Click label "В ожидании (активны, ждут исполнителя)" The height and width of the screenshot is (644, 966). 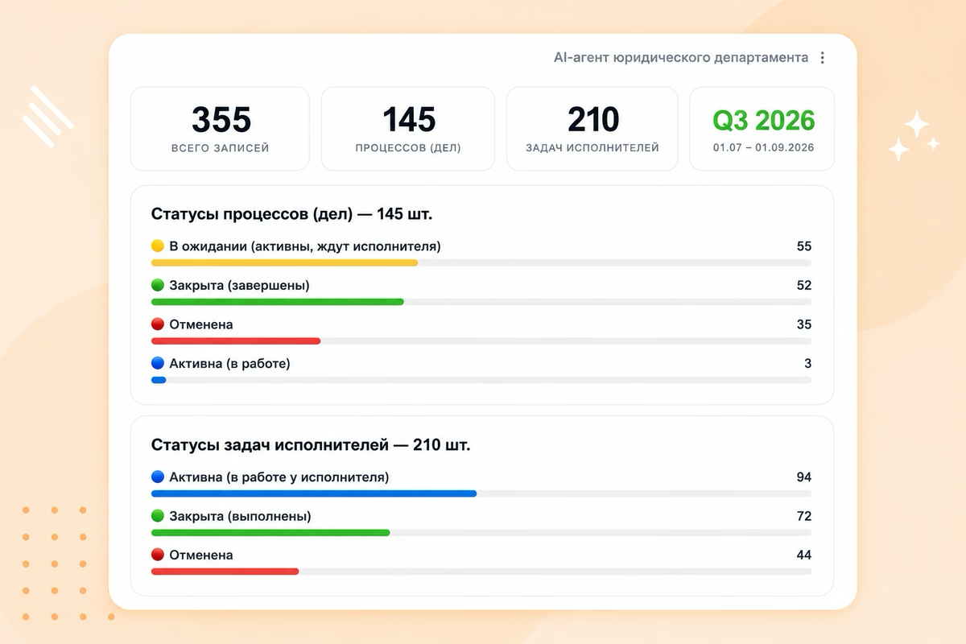pyautogui.click(x=305, y=246)
